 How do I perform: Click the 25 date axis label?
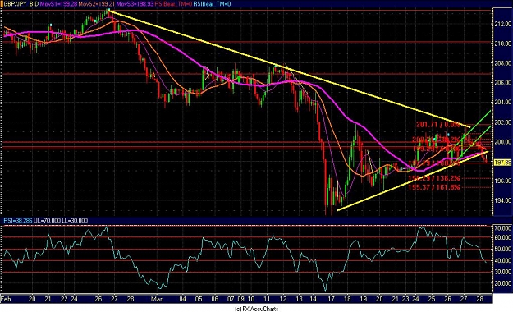pyautogui.click(x=432, y=299)
